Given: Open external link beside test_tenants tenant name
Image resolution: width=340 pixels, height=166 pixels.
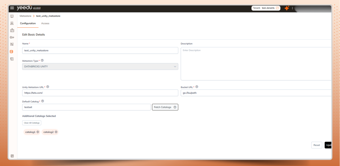Looking at the screenshot, I should pyautogui.click(x=277, y=8).
